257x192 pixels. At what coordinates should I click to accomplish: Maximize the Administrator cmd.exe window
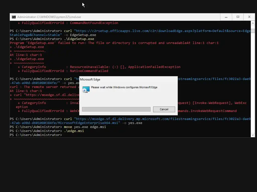pos(238,17)
